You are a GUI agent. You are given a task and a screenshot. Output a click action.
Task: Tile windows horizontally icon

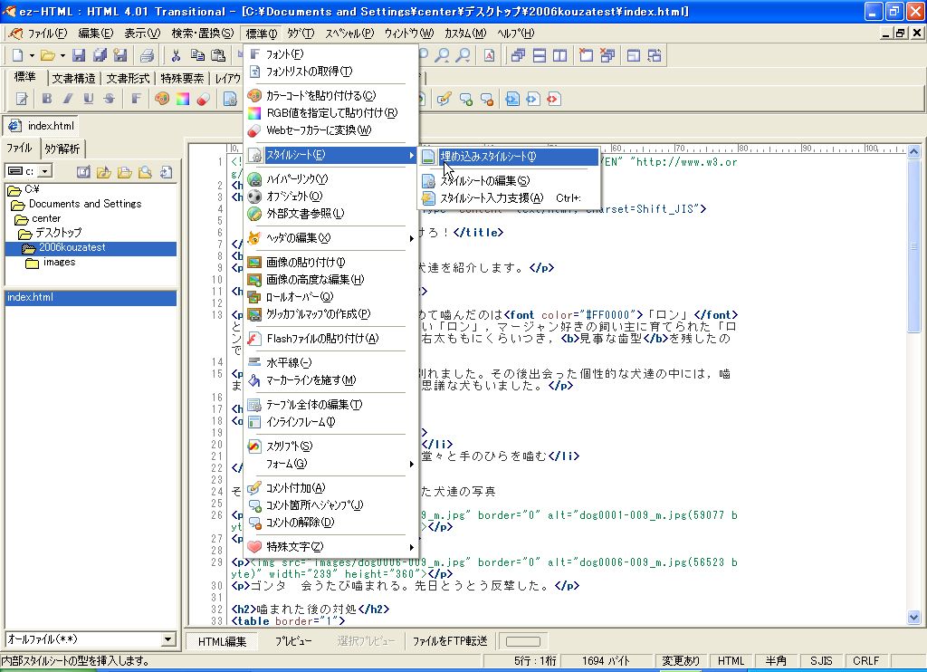point(540,55)
